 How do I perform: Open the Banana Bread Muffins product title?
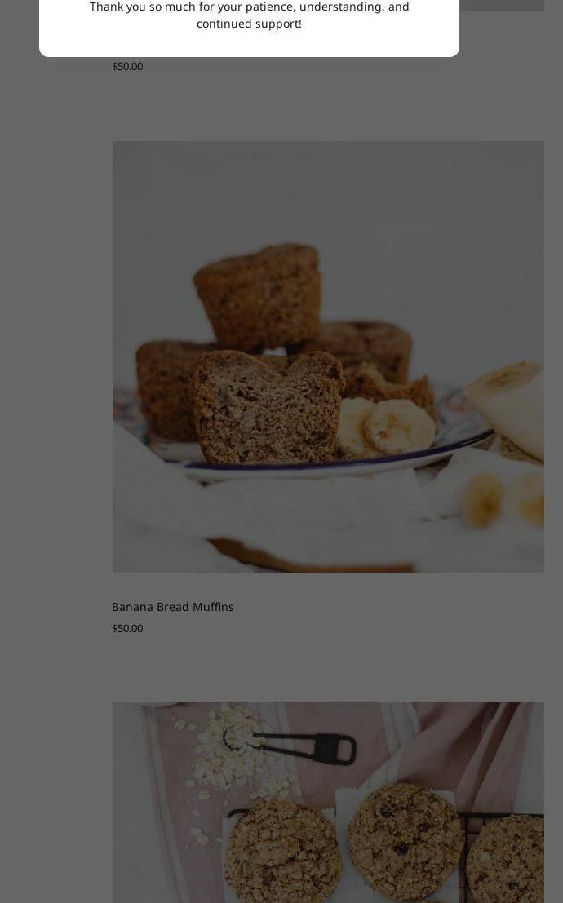click(172, 606)
